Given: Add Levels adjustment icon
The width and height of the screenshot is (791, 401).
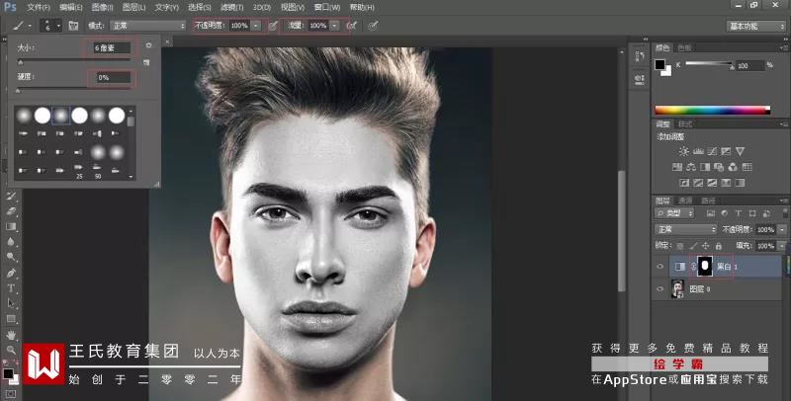Looking at the screenshot, I should pyautogui.click(x=698, y=151).
